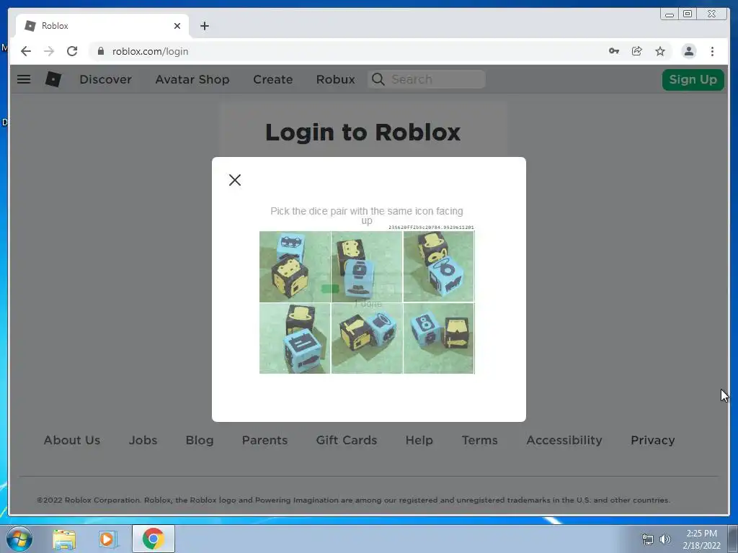Go to Roblox home via logo

pos(53,79)
